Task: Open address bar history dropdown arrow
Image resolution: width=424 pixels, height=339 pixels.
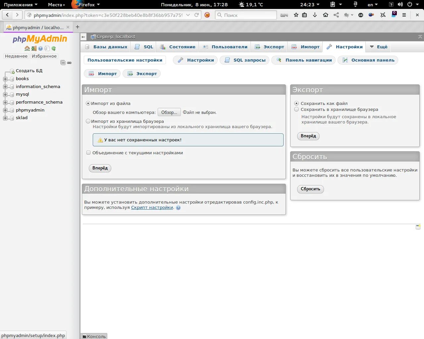Action: pyautogui.click(x=188, y=15)
